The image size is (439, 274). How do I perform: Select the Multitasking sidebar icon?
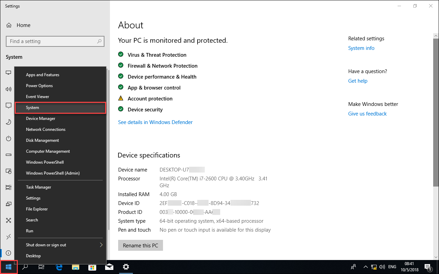[x=9, y=188]
